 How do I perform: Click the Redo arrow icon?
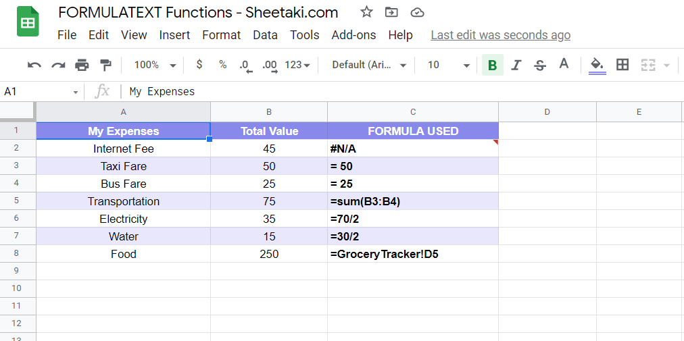[x=58, y=65]
